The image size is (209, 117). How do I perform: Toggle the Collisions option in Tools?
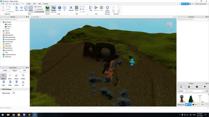(38, 6)
